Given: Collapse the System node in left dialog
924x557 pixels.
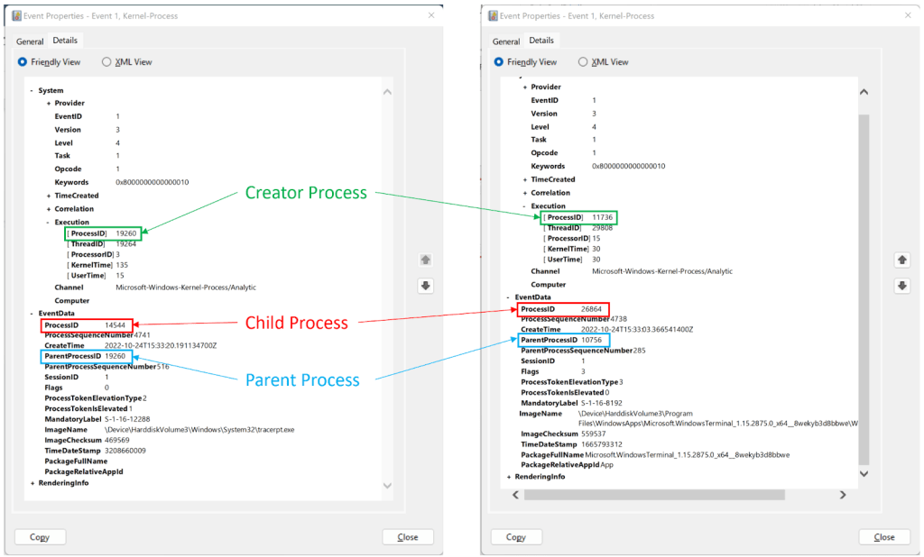Looking at the screenshot, I should 32,90.
